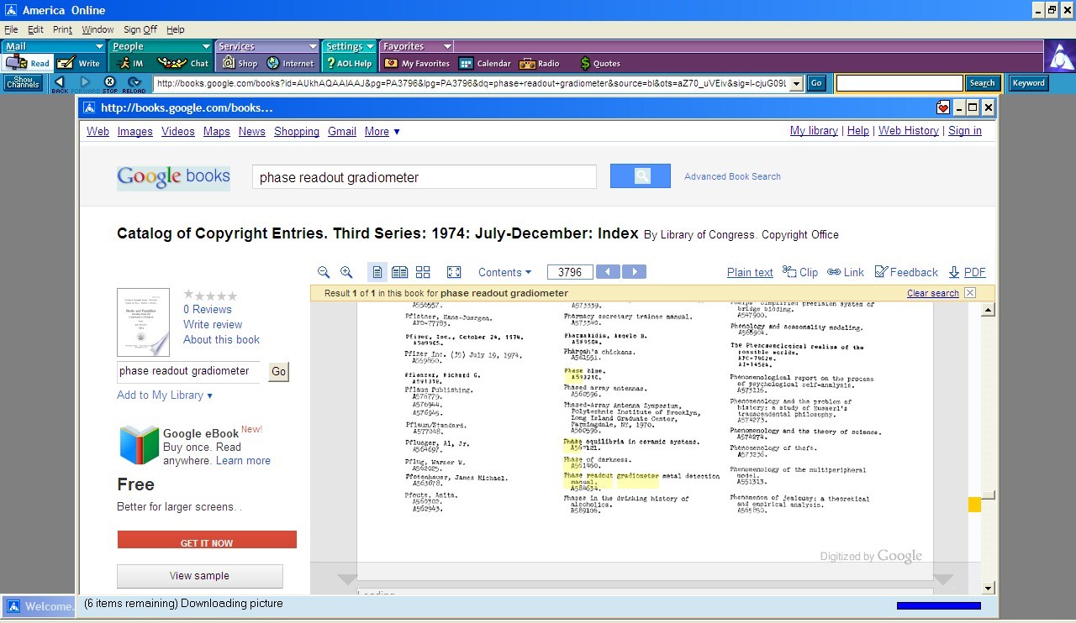This screenshot has height=623, width=1076.
Task: Launch the Radio icon
Action: click(540, 63)
